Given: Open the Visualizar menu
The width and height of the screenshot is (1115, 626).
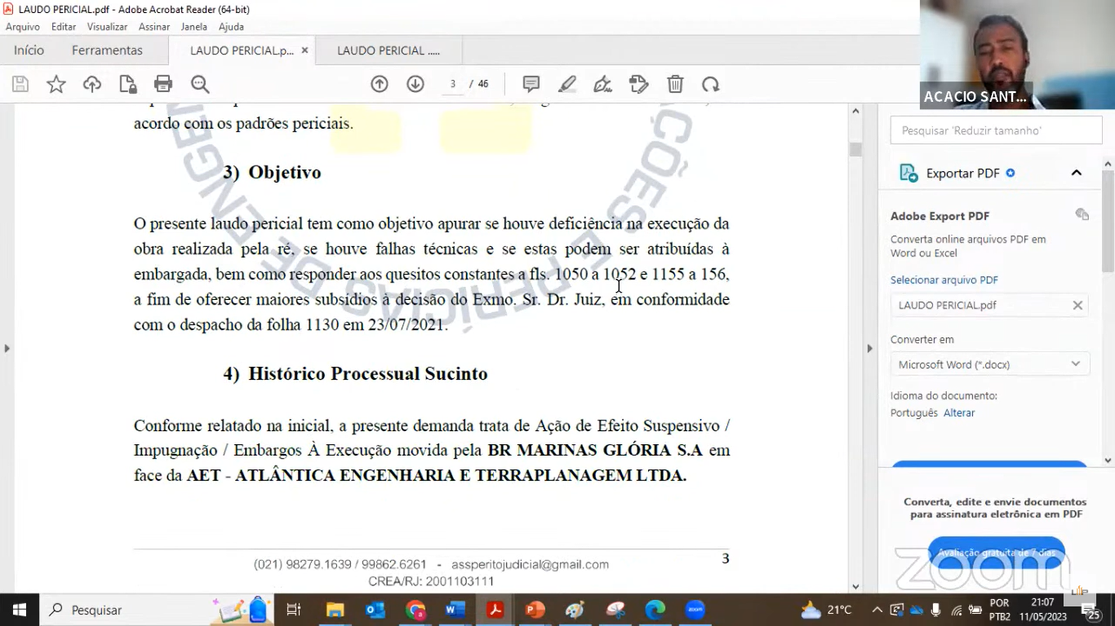Looking at the screenshot, I should coord(107,27).
